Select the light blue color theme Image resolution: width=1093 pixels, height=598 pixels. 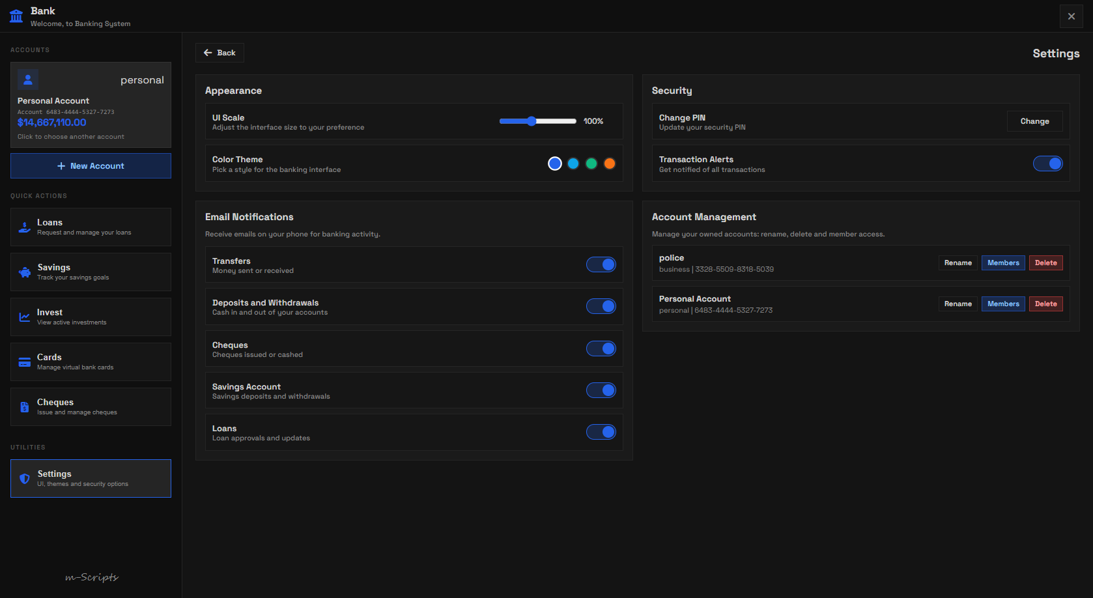[573, 164]
